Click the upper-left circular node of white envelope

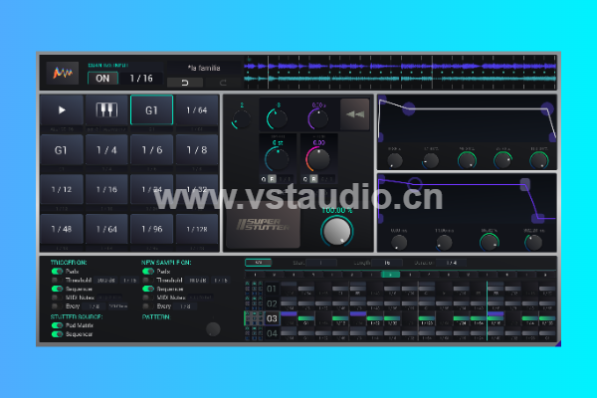click(409, 108)
